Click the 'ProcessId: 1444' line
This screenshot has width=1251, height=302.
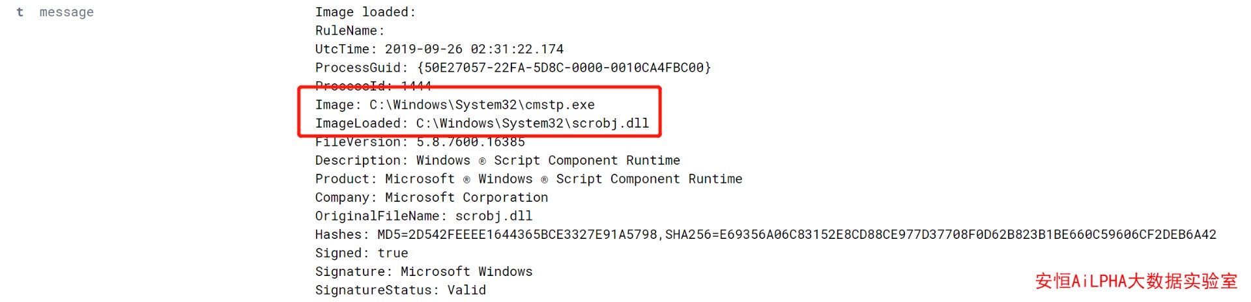click(373, 86)
